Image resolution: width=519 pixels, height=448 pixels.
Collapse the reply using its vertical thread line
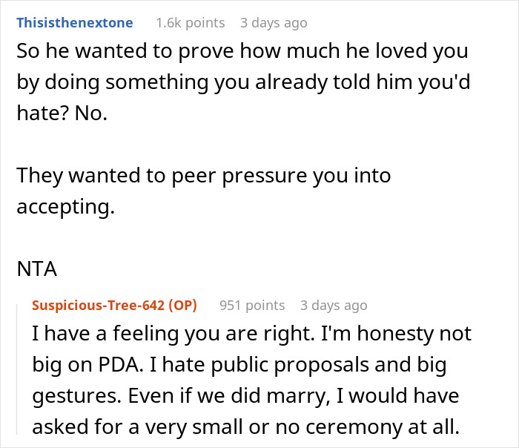[22, 371]
